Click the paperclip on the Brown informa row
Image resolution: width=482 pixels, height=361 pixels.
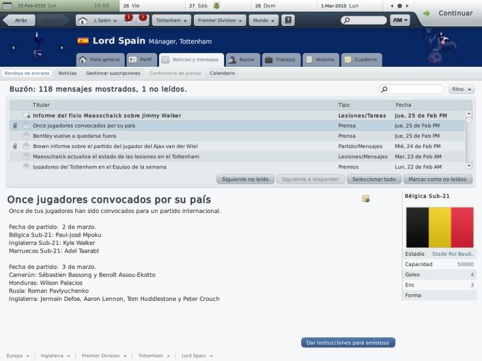(14, 146)
